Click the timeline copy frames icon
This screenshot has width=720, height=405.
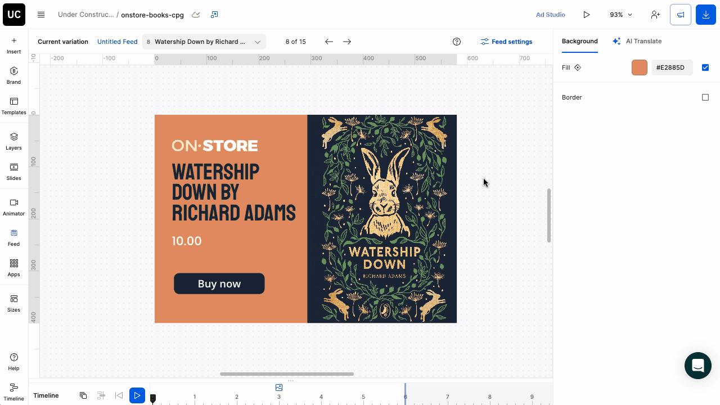83,395
